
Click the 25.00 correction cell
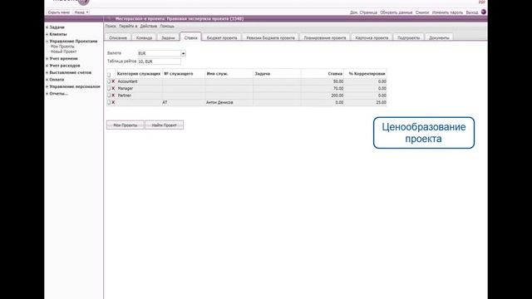point(366,102)
